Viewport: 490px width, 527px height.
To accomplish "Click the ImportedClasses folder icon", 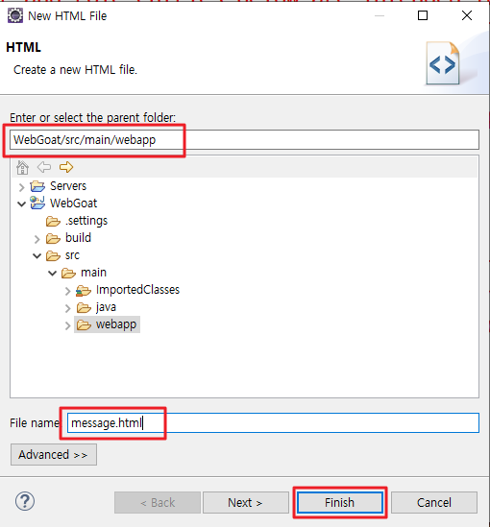I will [84, 290].
